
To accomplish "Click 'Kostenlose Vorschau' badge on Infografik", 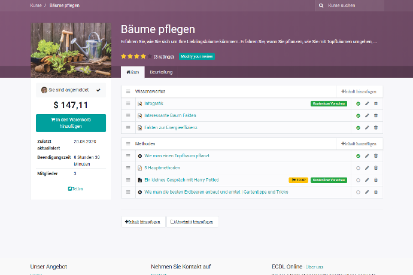I will coord(329,103).
